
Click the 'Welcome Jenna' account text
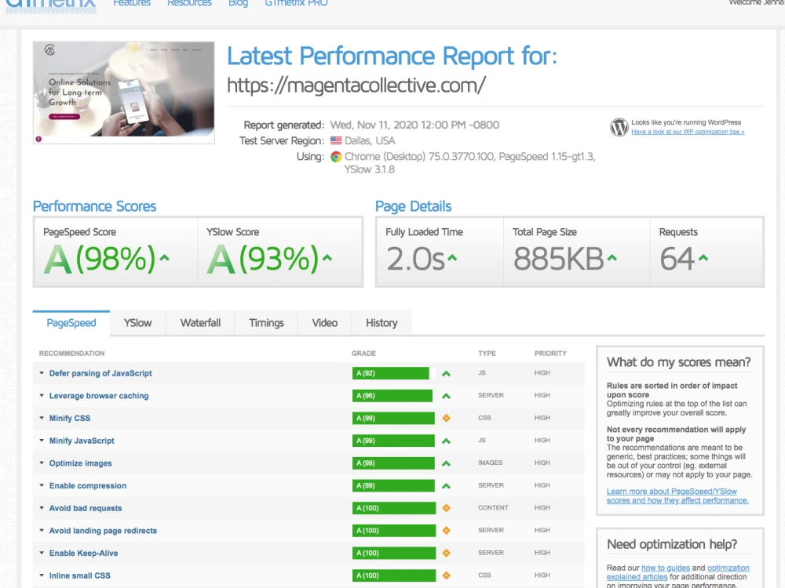[757, 3]
